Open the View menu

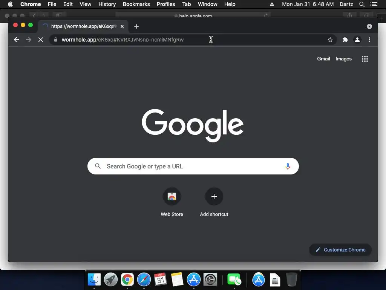pos(86,4)
